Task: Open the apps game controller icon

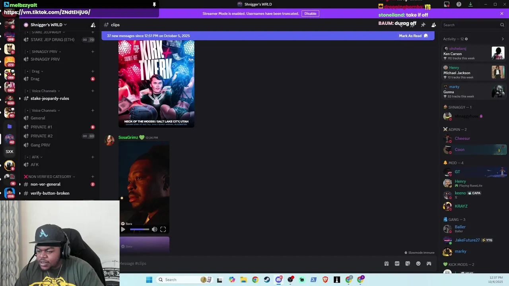Action: [429, 263]
